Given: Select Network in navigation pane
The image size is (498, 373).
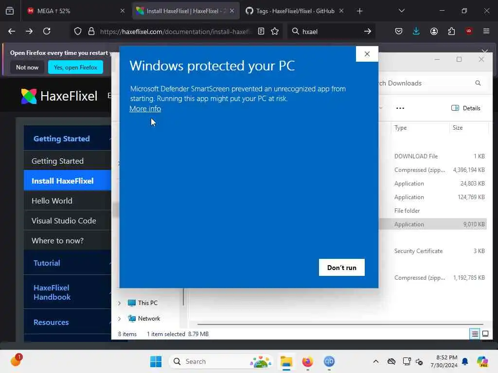Looking at the screenshot, I should [144, 319].
